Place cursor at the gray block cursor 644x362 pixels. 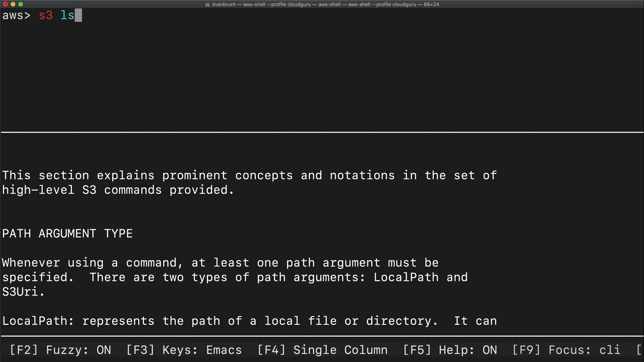[78, 15]
